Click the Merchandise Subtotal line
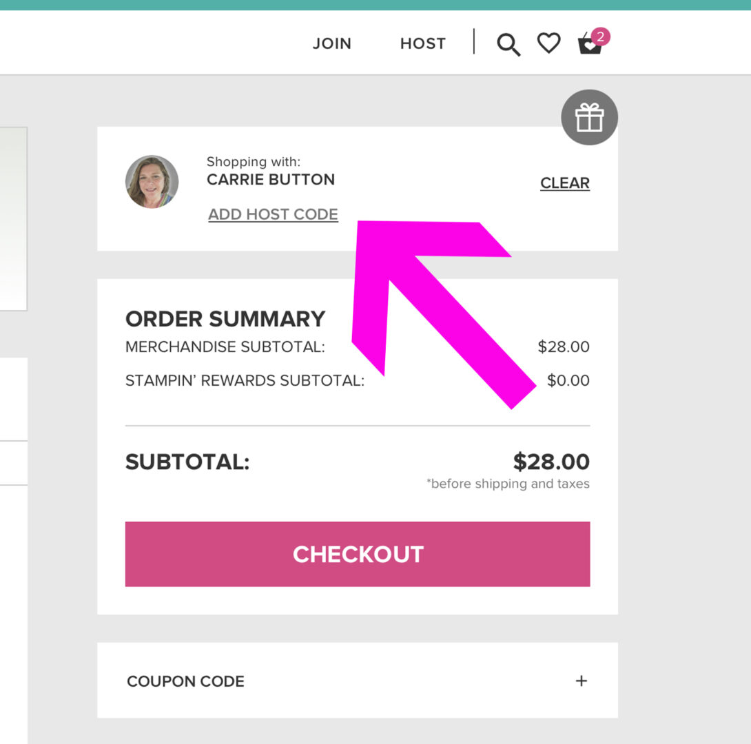751x744 pixels. pyautogui.click(x=358, y=347)
